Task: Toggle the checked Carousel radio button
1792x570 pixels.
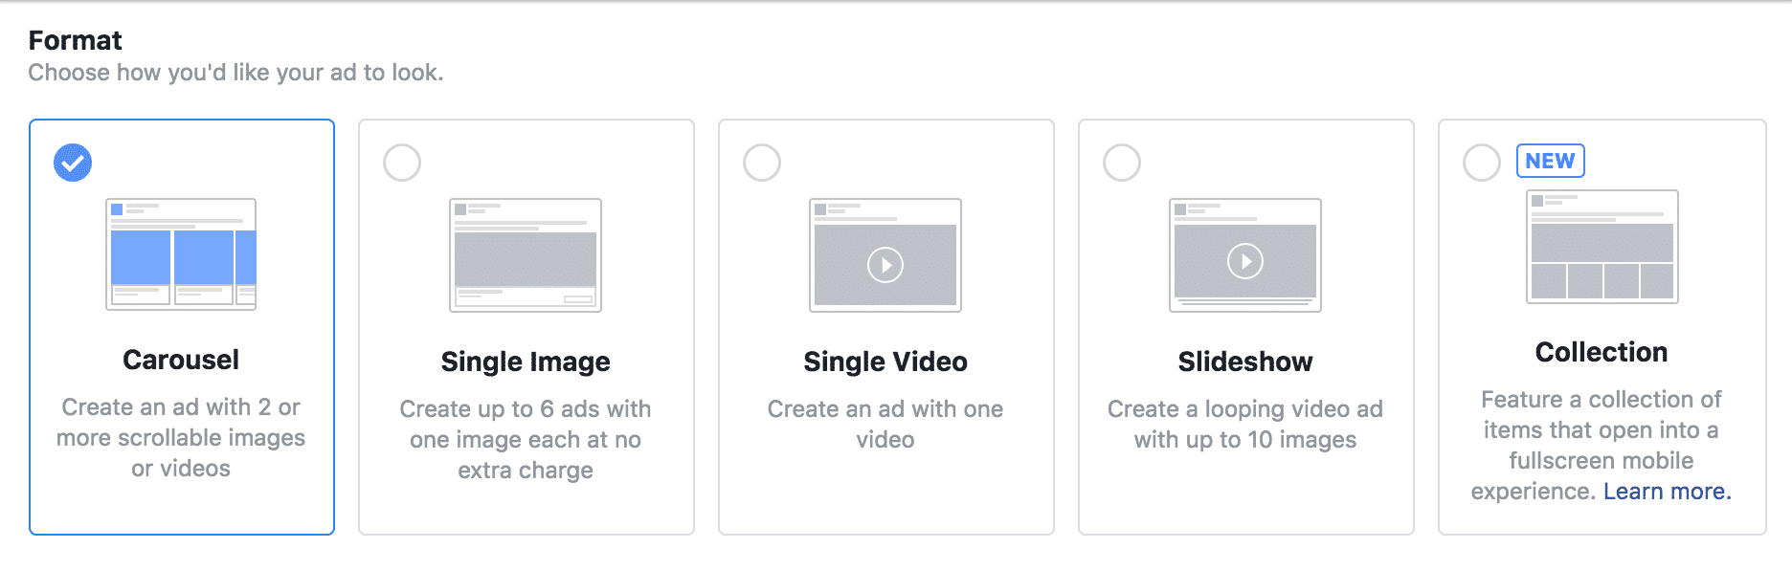Action: pyautogui.click(x=73, y=163)
